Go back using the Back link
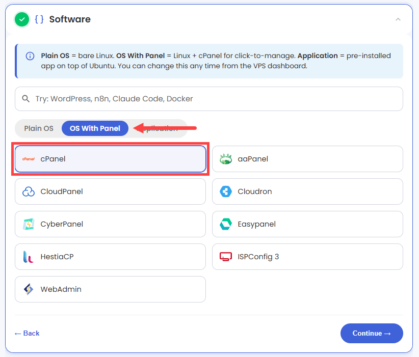Viewport: 419px width, 357px height. 27,333
